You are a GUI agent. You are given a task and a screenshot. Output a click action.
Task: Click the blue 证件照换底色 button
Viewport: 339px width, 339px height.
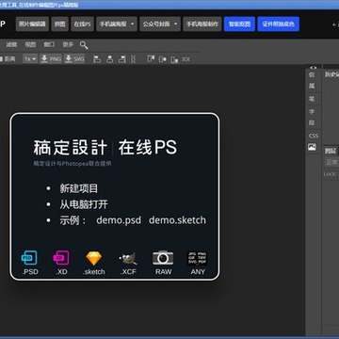pos(279,24)
